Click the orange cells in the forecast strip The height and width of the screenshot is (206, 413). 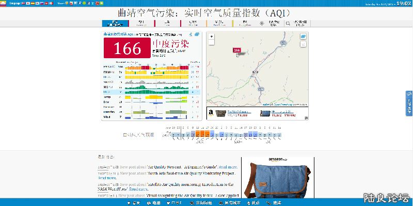point(202,133)
